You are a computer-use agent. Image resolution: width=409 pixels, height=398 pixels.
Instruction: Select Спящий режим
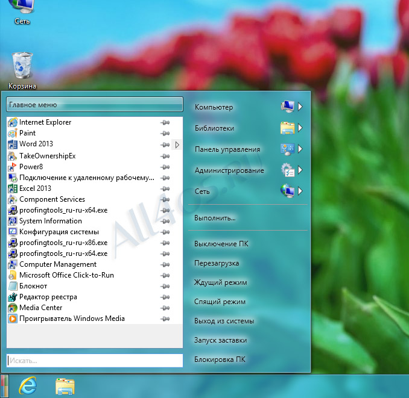220,302
